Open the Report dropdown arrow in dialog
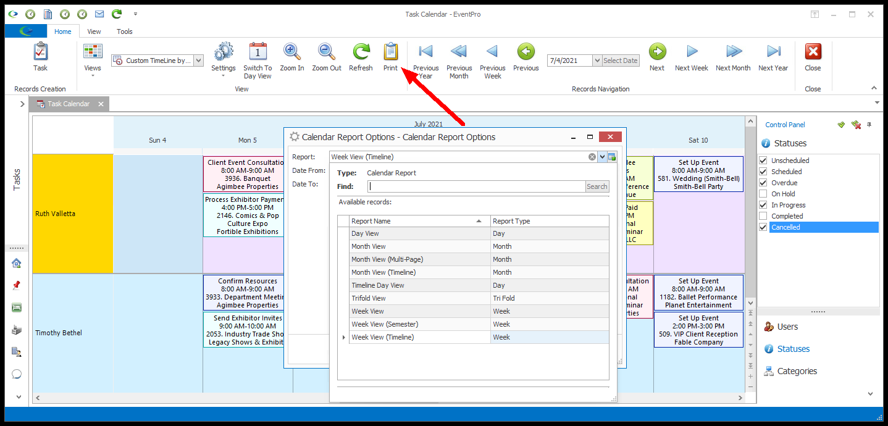Viewport: 888px width, 426px height. 602,157
